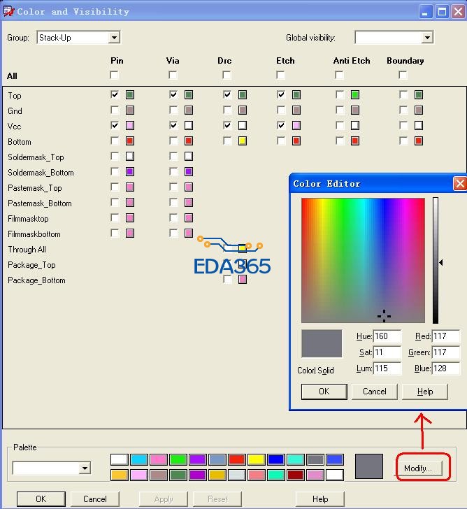Click the Red value input field
467x509 pixels.
coord(446,336)
